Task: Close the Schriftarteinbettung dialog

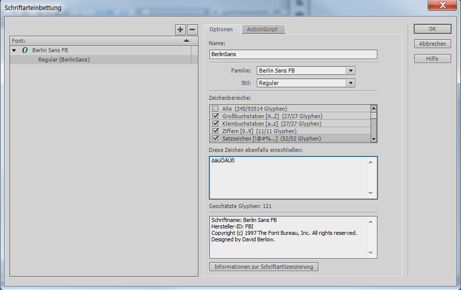Action: pos(443,5)
